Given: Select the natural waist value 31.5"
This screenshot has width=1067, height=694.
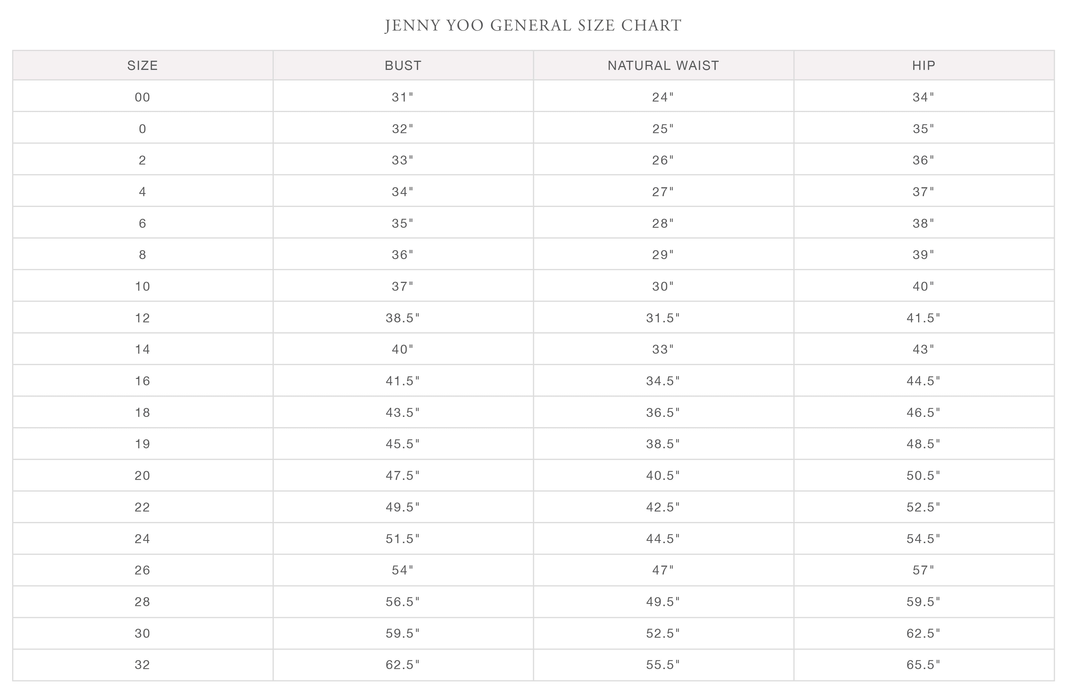Looking at the screenshot, I should point(663,318).
